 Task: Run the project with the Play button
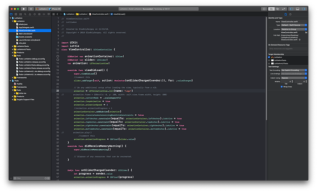coord(24,9)
